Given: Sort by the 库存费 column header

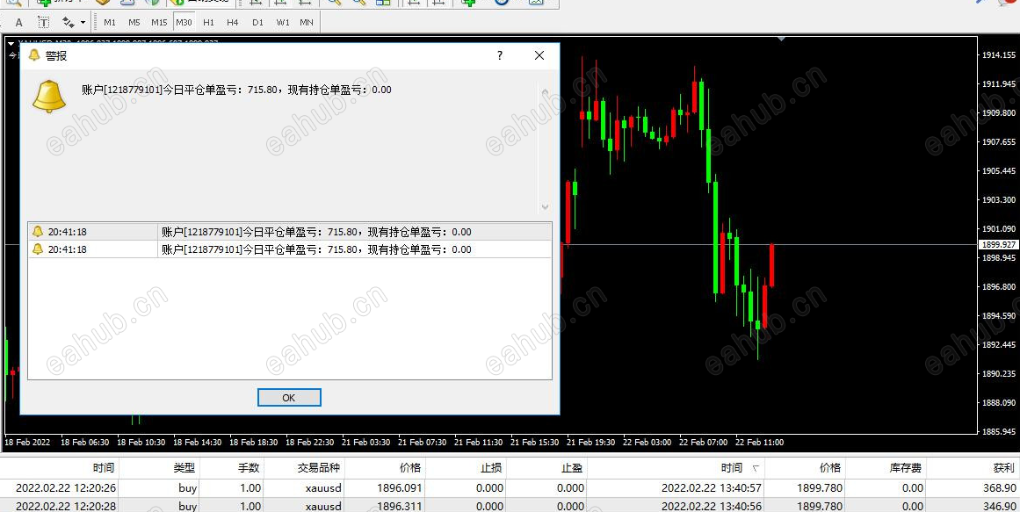Looking at the screenshot, I should point(886,468).
